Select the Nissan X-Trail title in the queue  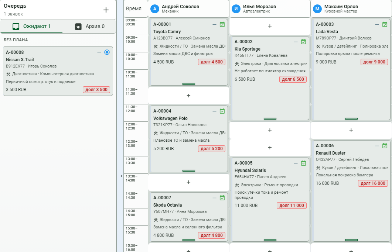coord(20,60)
